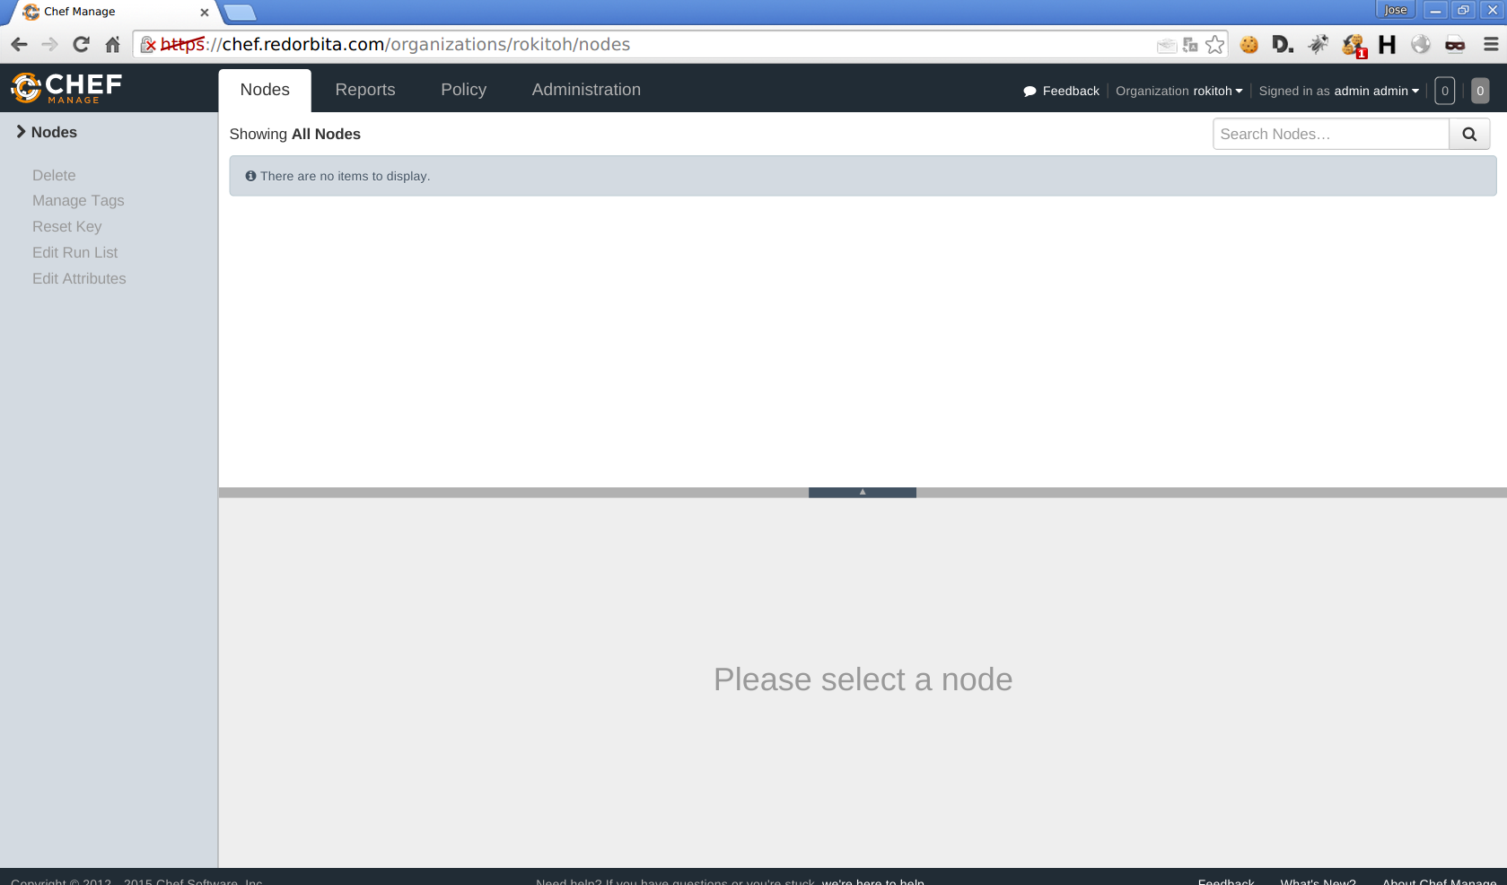1507x885 pixels.
Task: Open the Organization rokitoh dropdown
Action: [x=1178, y=91]
